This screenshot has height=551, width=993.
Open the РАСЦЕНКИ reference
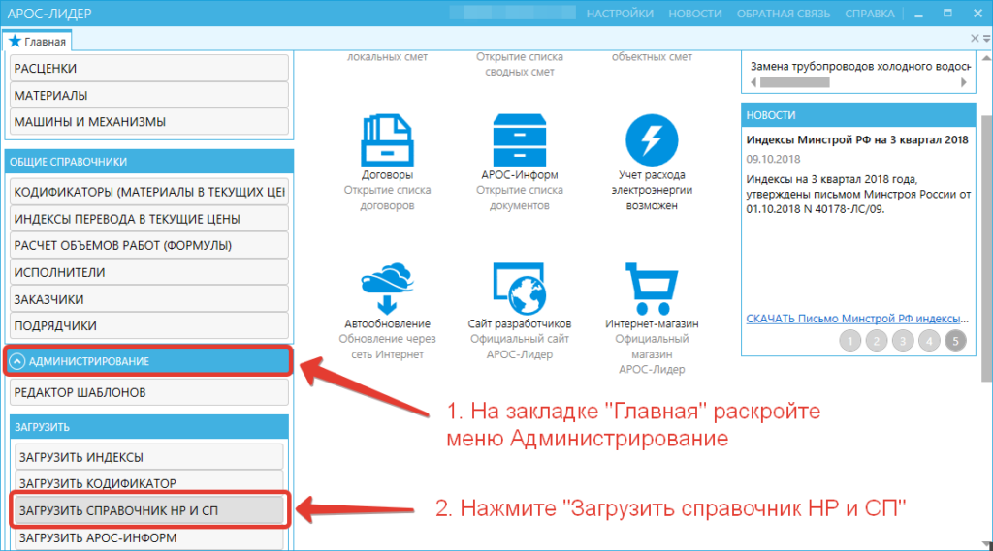point(148,69)
